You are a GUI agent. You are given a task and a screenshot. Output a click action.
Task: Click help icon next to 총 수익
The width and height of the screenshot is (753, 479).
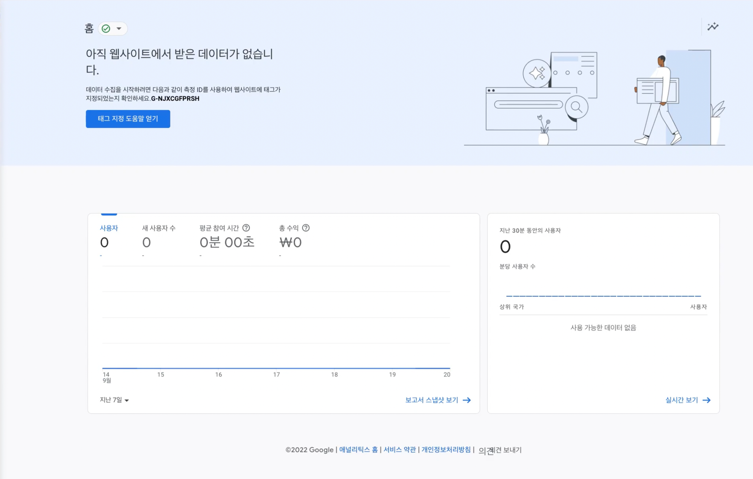(306, 228)
